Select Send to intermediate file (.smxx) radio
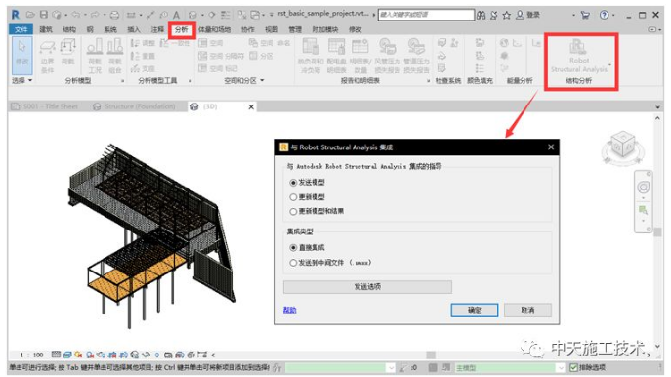 tap(293, 263)
